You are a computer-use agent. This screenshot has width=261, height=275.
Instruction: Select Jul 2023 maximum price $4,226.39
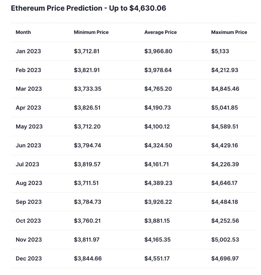pyautogui.click(x=225, y=164)
